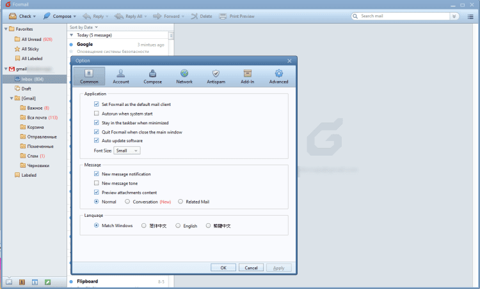Open the Помеченные folder
This screenshot has height=289, width=480.
[36, 146]
